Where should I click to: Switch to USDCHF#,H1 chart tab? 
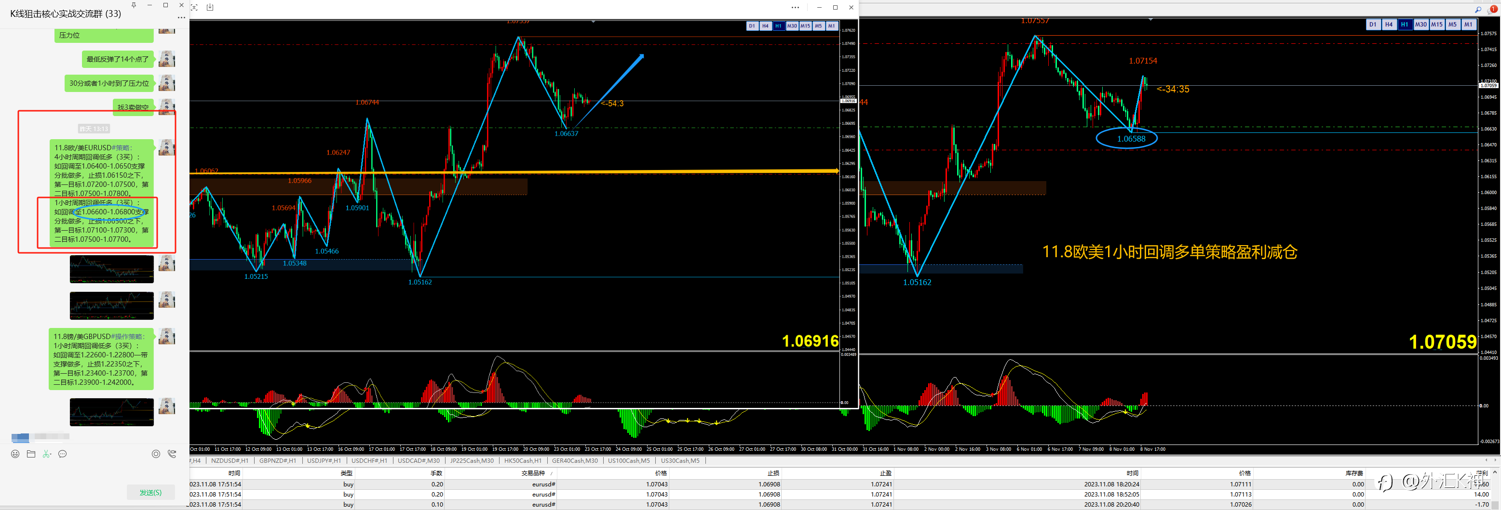[369, 460]
